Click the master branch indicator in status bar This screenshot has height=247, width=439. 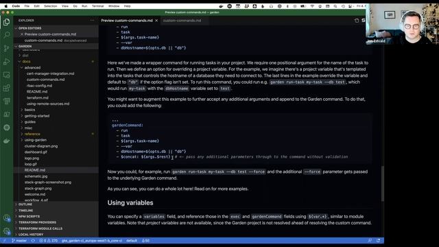point(19,241)
